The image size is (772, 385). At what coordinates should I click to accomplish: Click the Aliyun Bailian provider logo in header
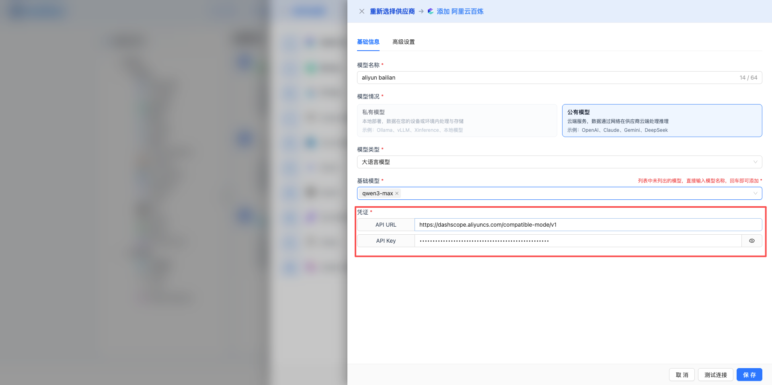(x=430, y=11)
